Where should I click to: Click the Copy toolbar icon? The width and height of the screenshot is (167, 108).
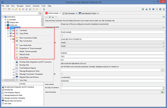[30, 9]
